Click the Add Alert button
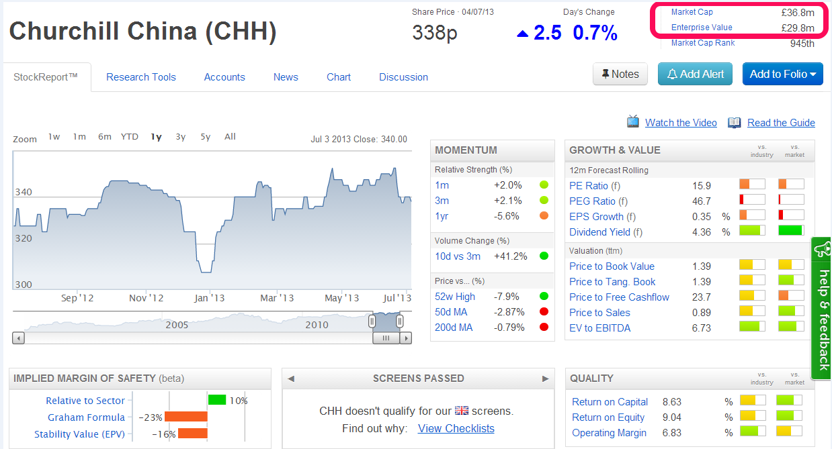The height and width of the screenshot is (449, 832). [696, 74]
